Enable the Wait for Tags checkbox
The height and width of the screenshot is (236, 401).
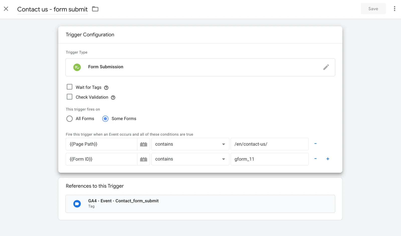[69, 87]
